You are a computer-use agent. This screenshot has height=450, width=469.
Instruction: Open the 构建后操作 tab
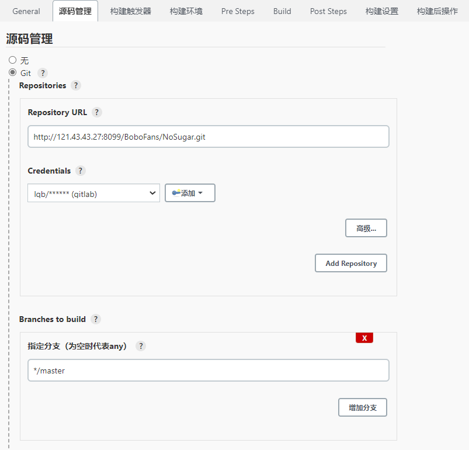click(437, 11)
